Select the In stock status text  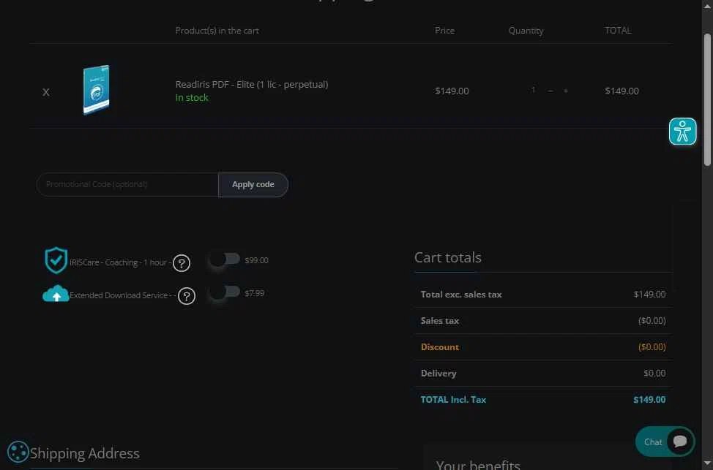(x=192, y=97)
